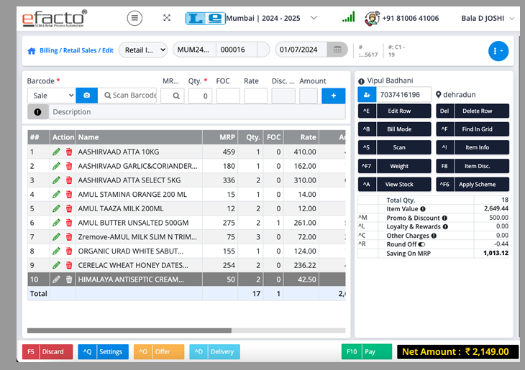Click Promo & Discount info icon
This screenshot has height=370, width=525.
[x=444, y=218]
